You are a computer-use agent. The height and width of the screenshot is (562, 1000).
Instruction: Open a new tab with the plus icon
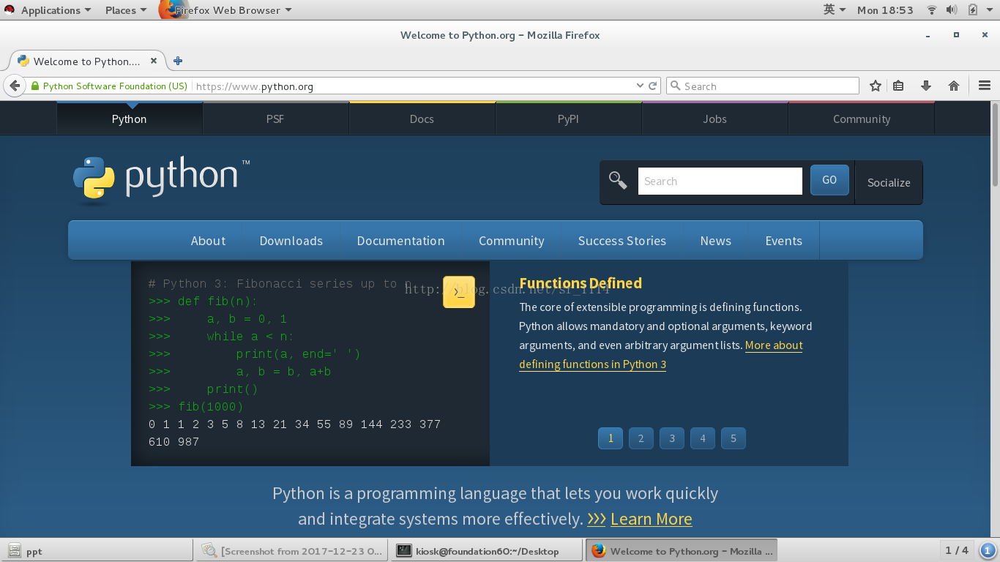[178, 61]
